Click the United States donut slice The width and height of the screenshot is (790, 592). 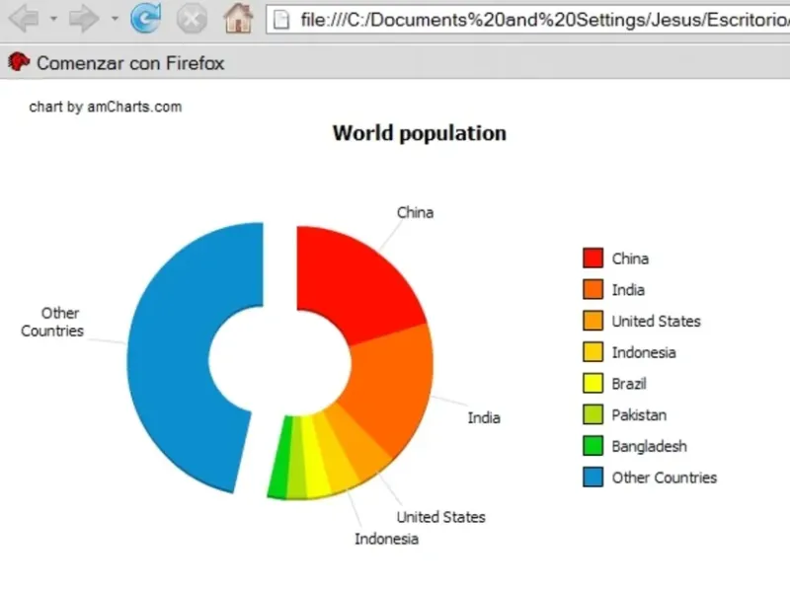358,443
